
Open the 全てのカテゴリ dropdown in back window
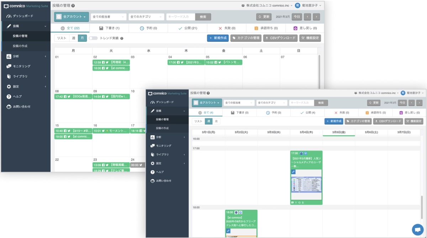coord(146,17)
